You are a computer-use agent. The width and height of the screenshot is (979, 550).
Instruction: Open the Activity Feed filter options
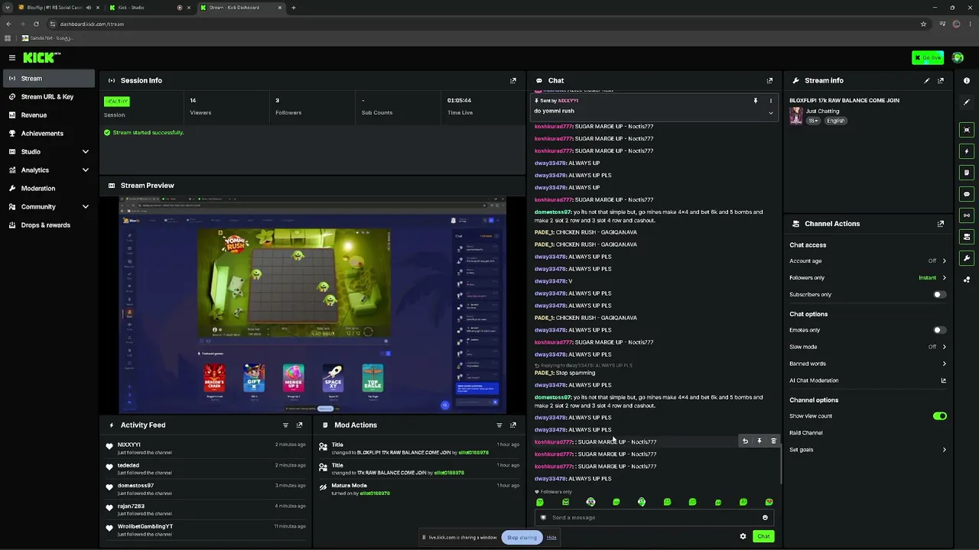click(x=286, y=425)
